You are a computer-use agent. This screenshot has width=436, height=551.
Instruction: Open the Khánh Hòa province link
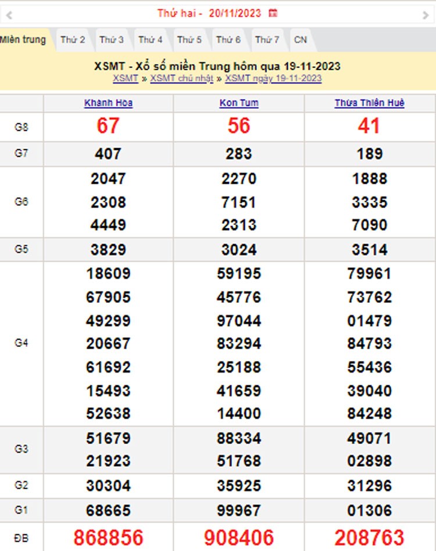[108, 103]
